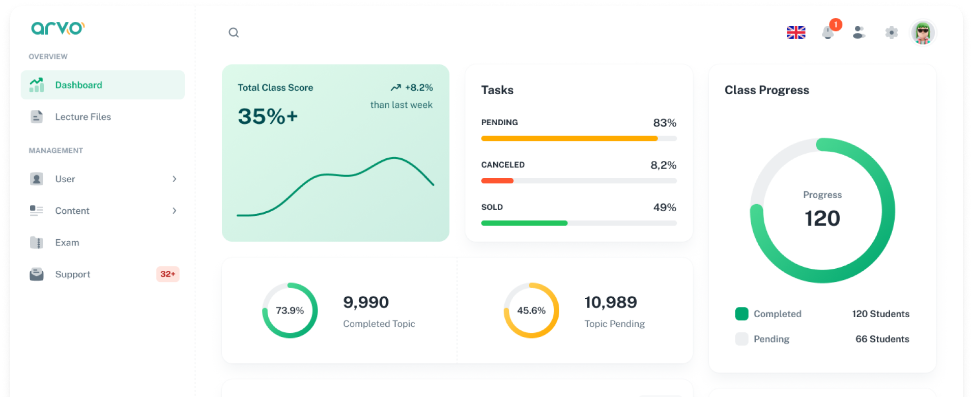
Task: Click the Completed legend green swatch
Action: (741, 314)
